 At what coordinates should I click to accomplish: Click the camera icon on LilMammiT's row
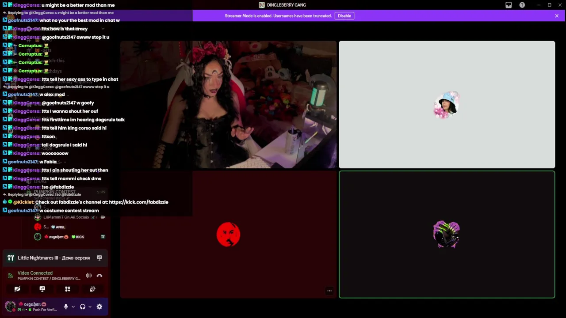pyautogui.click(x=103, y=217)
